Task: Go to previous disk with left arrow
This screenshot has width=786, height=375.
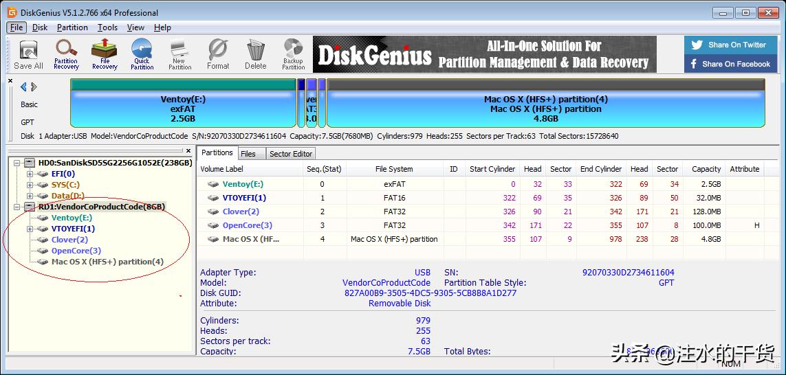Action: coord(23,87)
